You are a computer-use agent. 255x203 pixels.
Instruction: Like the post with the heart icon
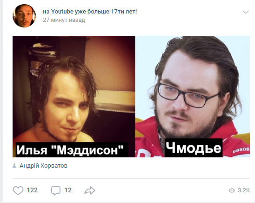[18, 190]
